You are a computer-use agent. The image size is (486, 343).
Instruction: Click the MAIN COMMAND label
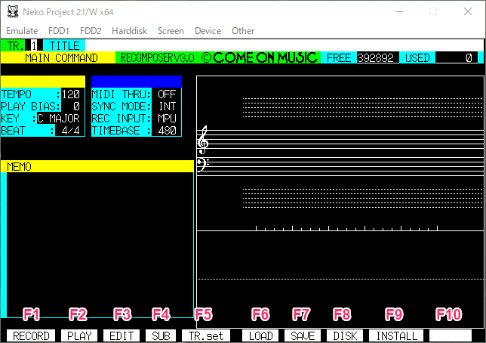(61, 57)
